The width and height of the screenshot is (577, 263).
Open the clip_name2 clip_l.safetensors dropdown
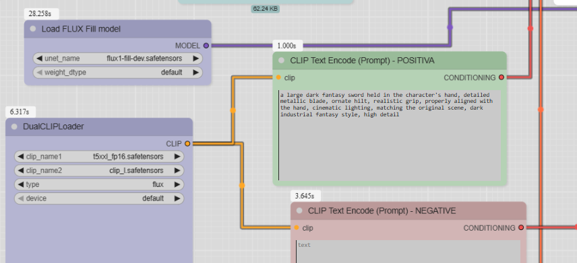coord(99,170)
